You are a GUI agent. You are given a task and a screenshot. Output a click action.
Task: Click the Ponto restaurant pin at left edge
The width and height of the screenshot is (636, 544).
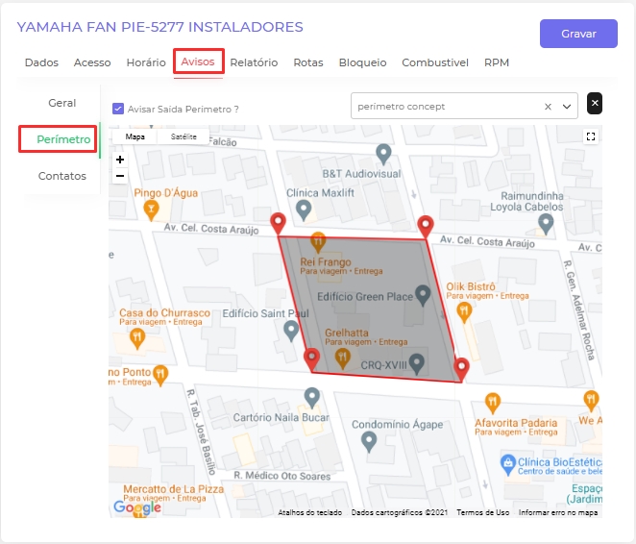(160, 375)
